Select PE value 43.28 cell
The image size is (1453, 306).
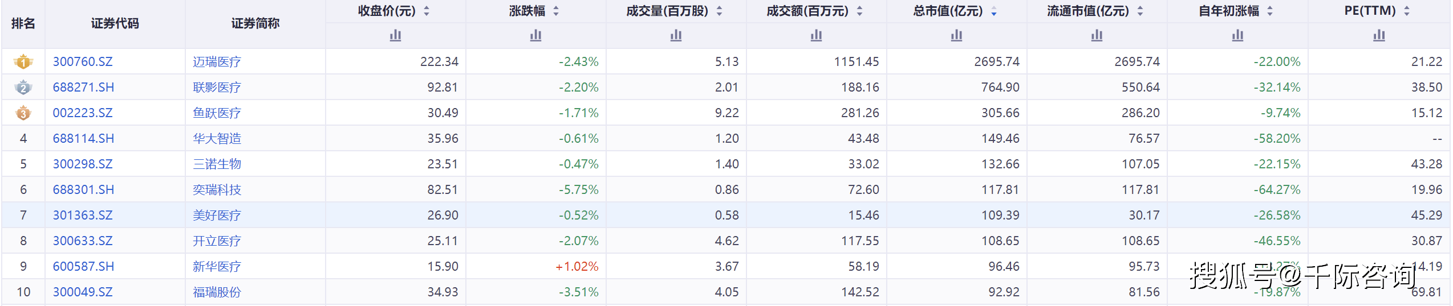(1379, 164)
